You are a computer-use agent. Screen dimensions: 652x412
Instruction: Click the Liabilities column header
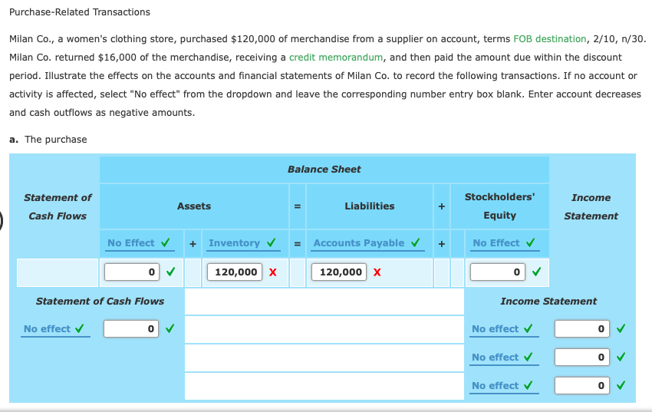point(369,206)
